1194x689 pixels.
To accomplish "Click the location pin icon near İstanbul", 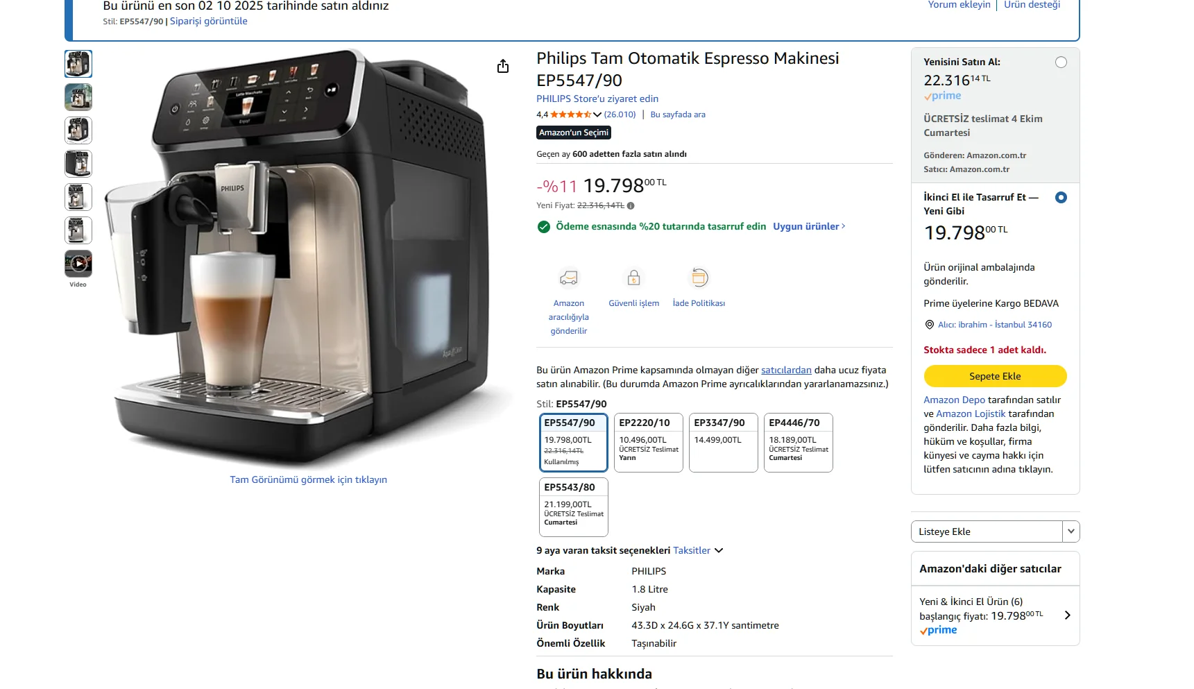I will click(930, 325).
